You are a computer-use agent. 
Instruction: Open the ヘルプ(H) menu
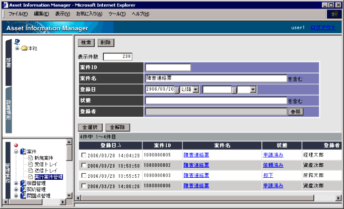click(141, 14)
